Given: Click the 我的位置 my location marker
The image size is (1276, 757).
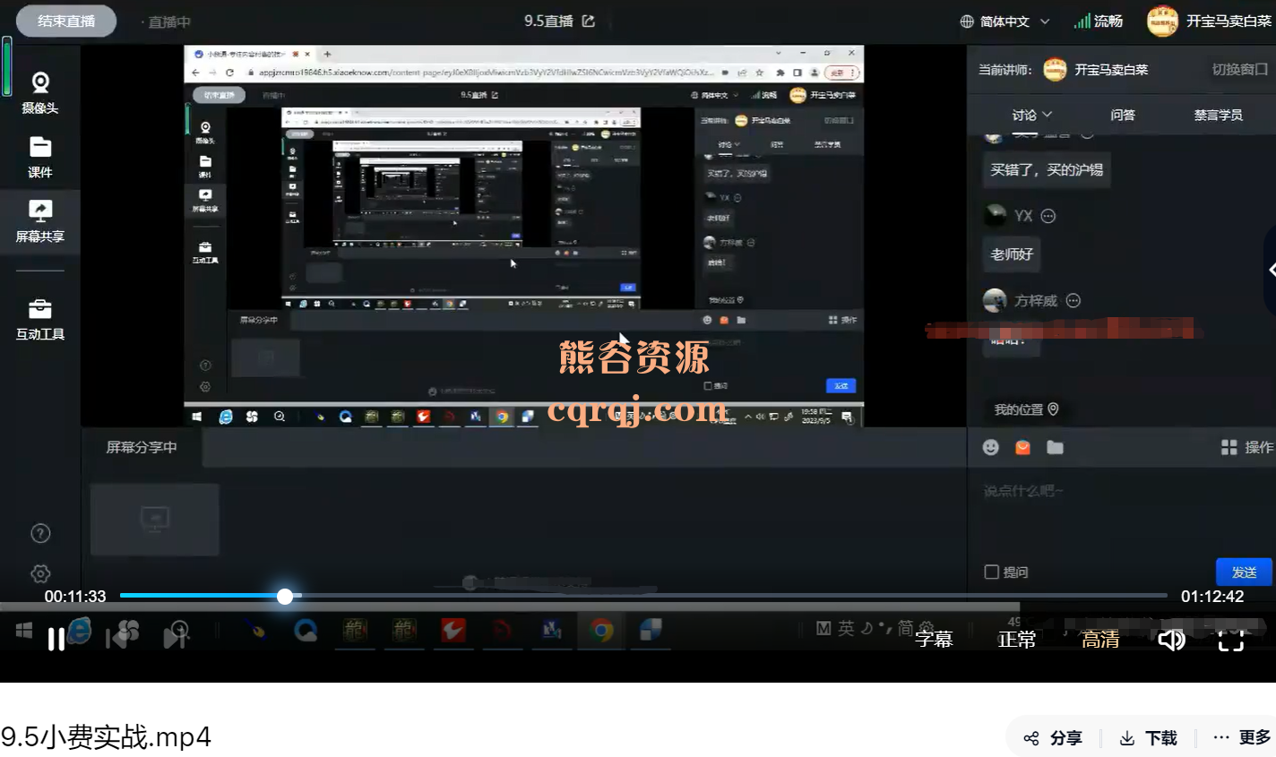Looking at the screenshot, I should (x=1026, y=409).
